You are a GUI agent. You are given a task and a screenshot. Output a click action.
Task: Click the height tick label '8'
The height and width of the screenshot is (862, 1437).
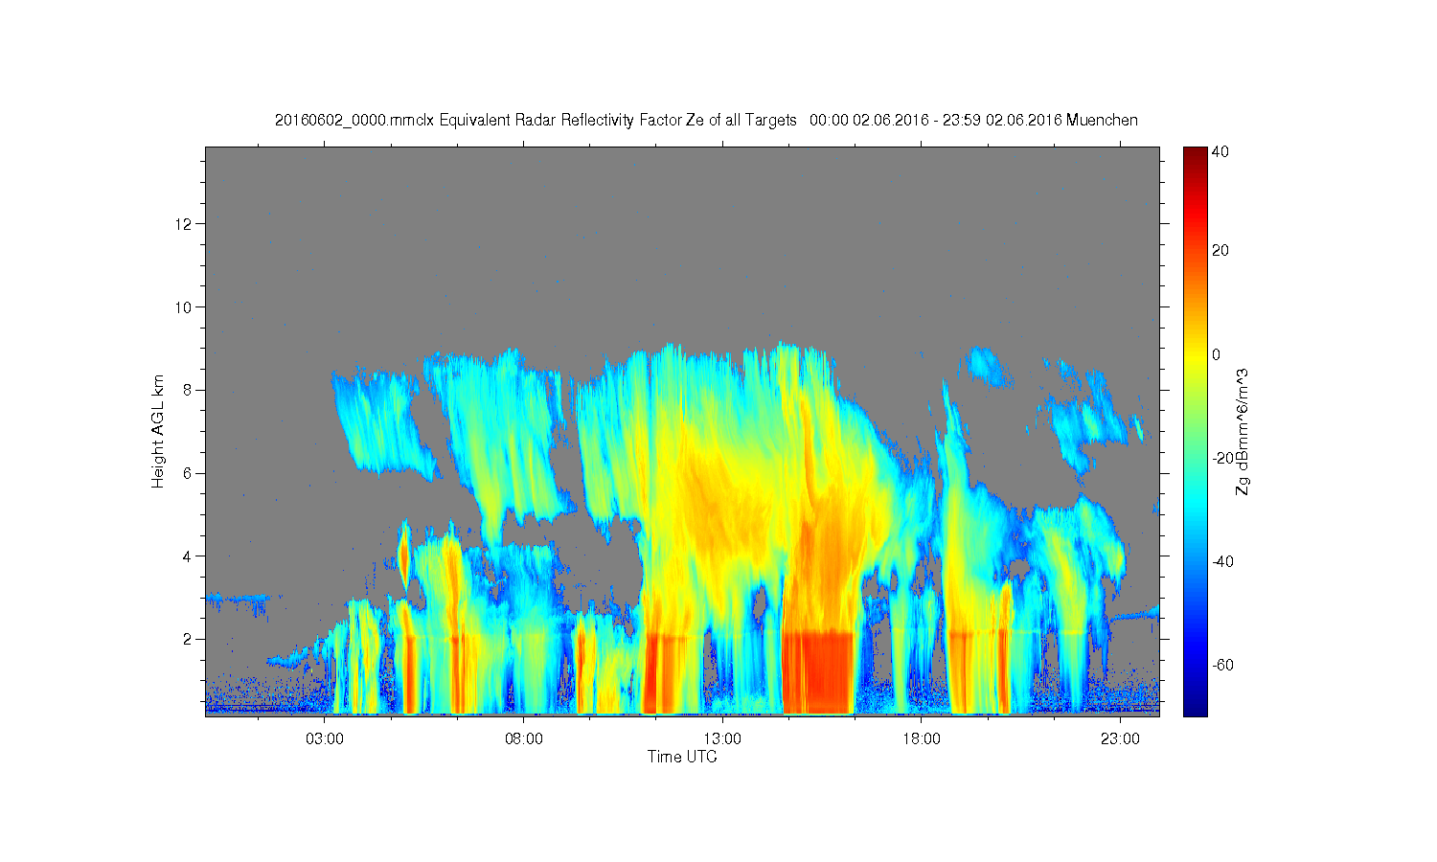tap(190, 390)
